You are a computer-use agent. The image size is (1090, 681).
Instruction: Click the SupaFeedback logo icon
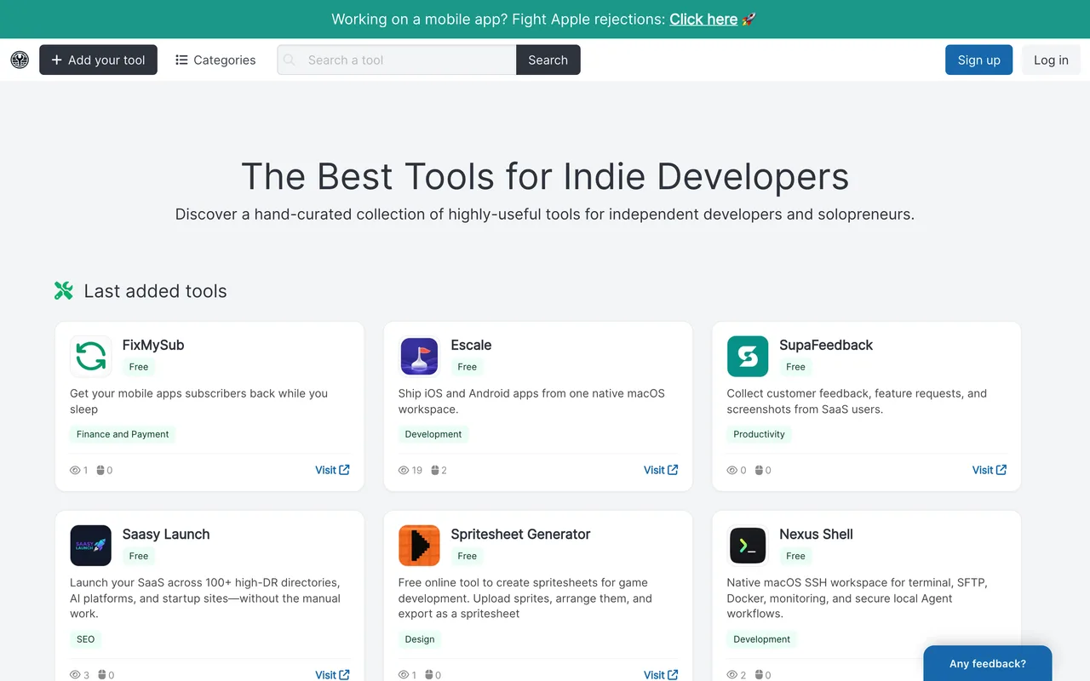pos(748,356)
